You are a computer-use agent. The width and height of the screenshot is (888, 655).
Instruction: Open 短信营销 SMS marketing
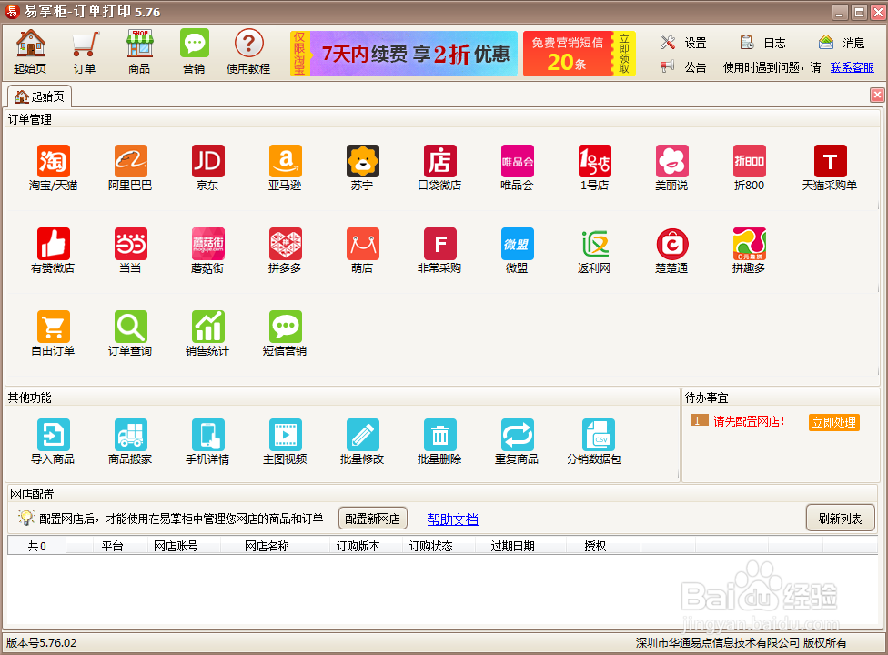click(x=285, y=333)
